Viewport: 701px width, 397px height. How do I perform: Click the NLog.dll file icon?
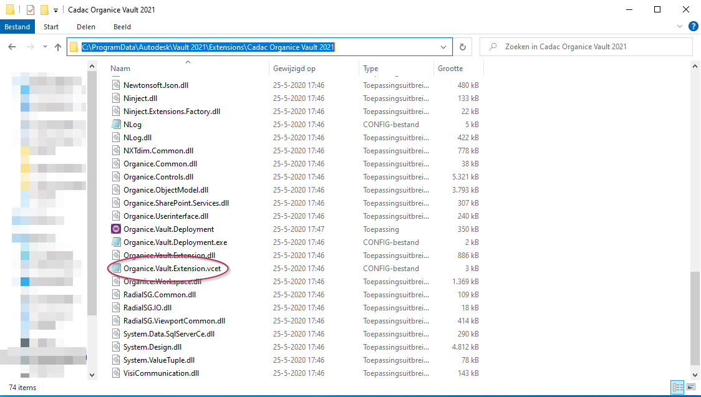116,138
